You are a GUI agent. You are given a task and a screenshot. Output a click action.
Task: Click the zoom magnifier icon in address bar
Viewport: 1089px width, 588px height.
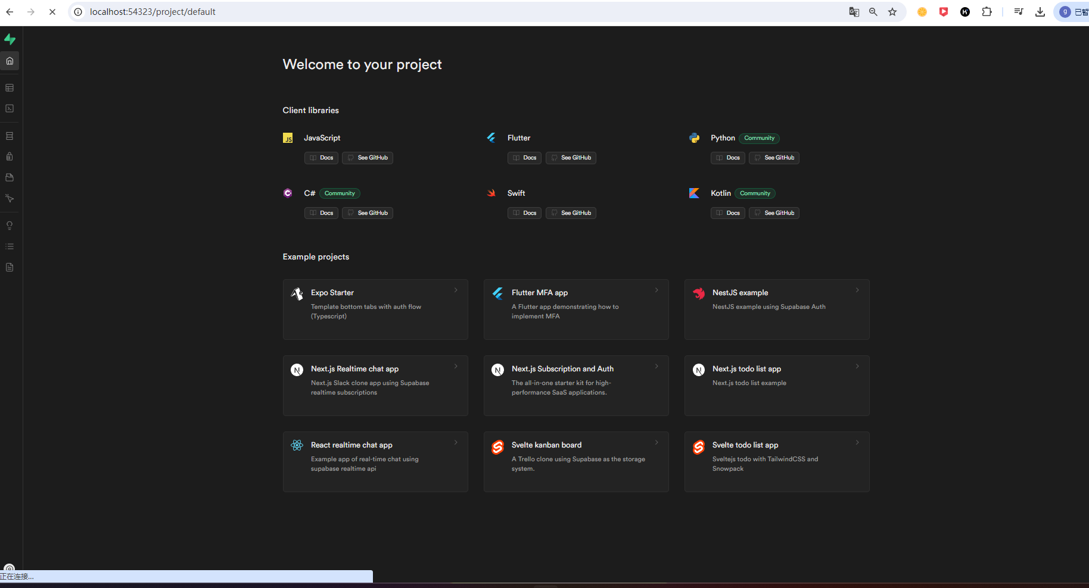point(873,12)
